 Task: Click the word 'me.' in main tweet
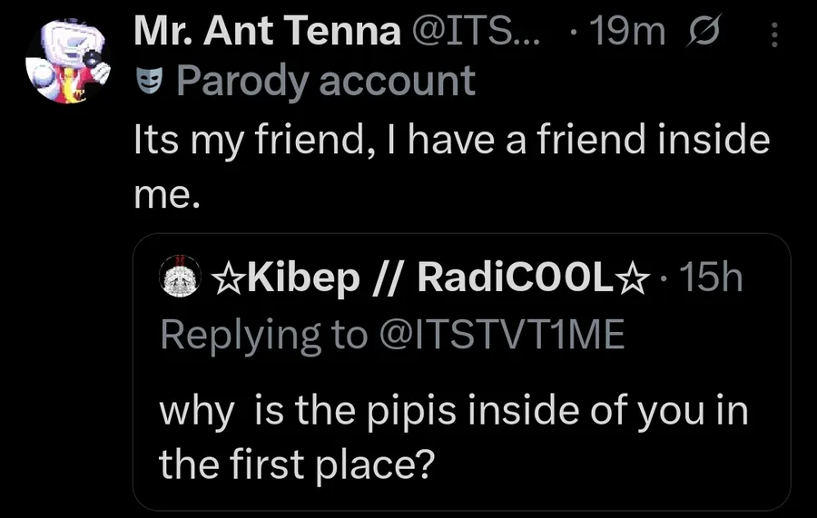click(166, 196)
